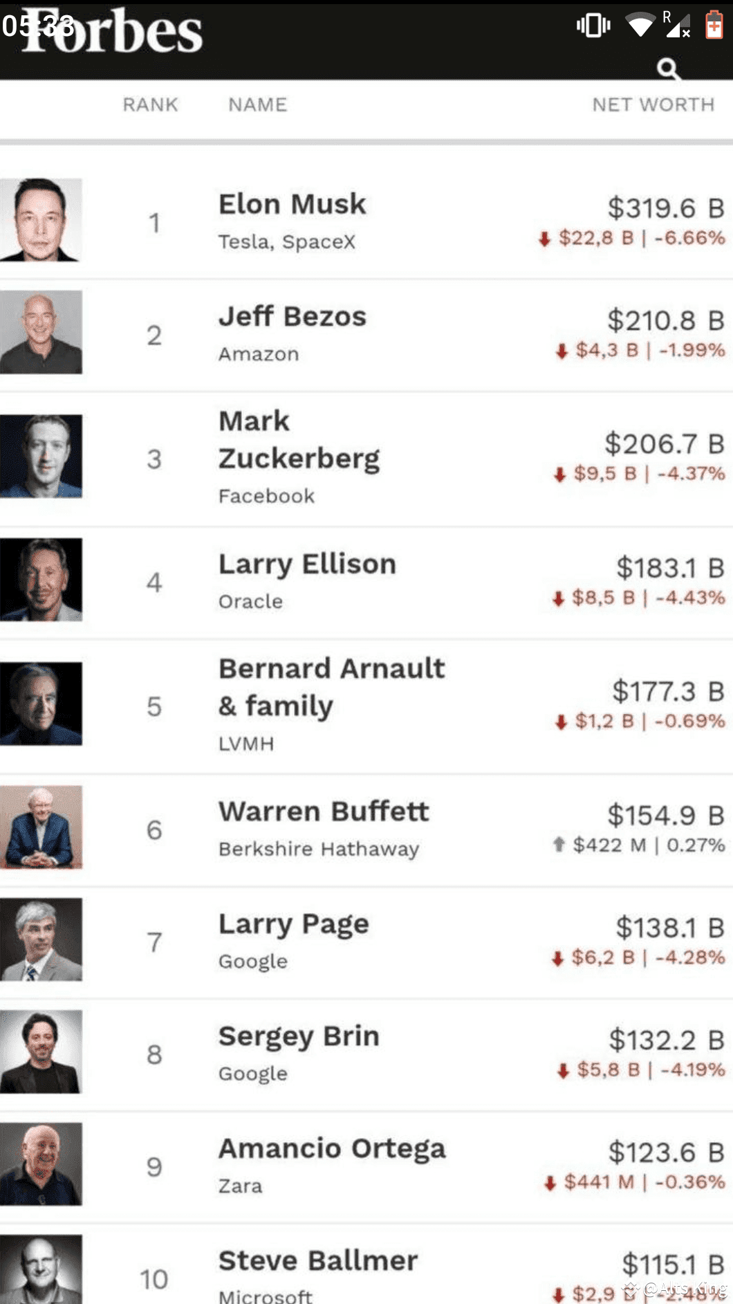Click Mark Zuckerberg's portrait thumbnail
The image size is (733, 1304).
42,457
